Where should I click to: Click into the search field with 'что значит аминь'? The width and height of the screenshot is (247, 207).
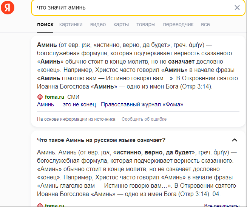click(128, 8)
